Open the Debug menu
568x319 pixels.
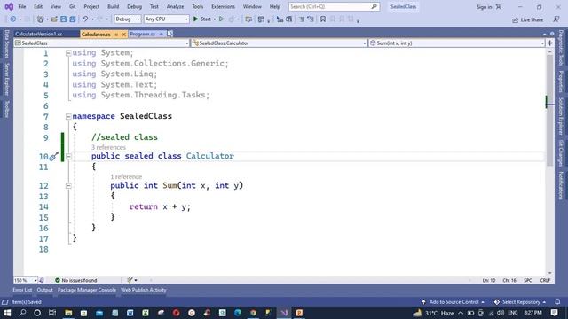(134, 6)
